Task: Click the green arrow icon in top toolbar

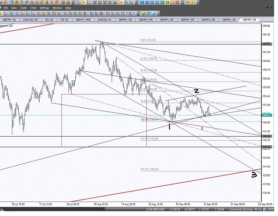Action: tap(47, 2)
